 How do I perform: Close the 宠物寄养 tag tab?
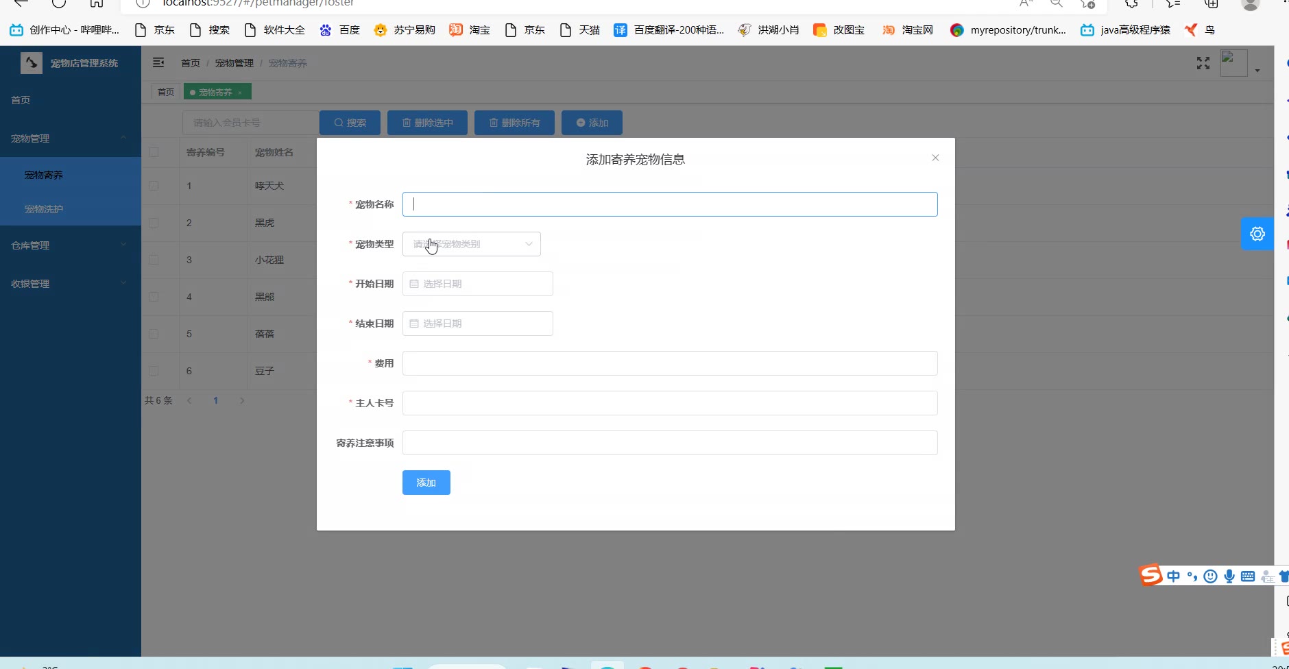(240, 93)
